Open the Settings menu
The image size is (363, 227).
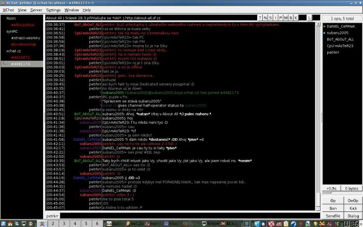pos(53,10)
